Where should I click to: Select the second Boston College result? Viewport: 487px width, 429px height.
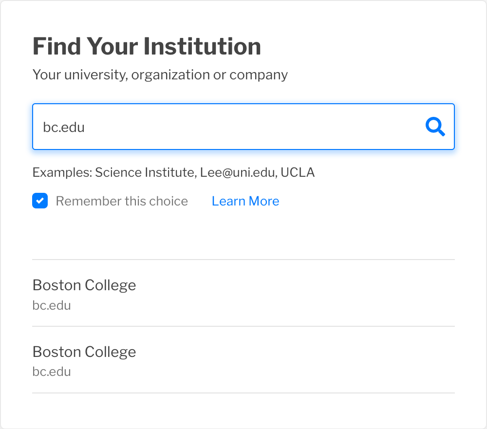pos(243,360)
